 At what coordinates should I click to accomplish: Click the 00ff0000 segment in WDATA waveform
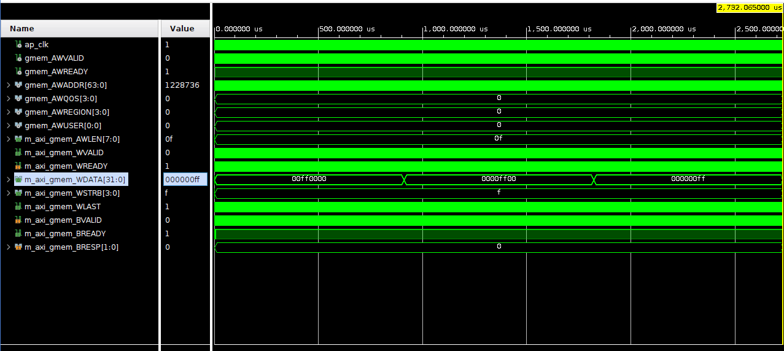coord(309,179)
